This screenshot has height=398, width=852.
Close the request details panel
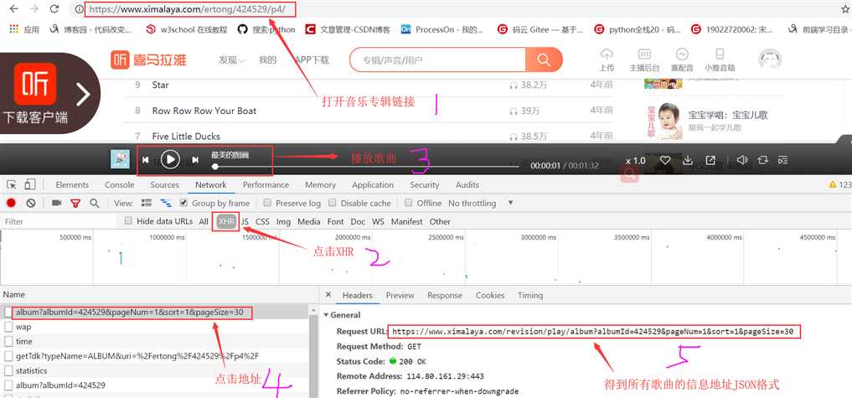[328, 294]
